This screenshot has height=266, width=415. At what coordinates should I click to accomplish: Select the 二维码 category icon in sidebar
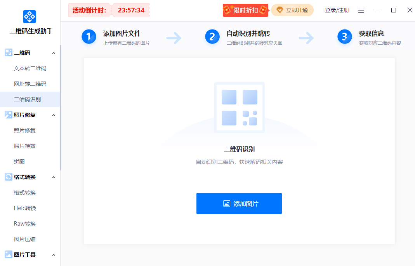8,52
